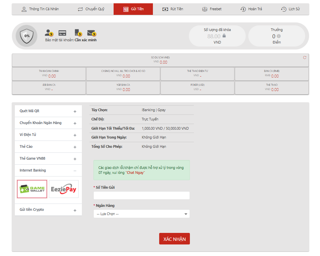Click the personal info verification icon
This screenshot has width=320, height=256.
coord(49,33)
